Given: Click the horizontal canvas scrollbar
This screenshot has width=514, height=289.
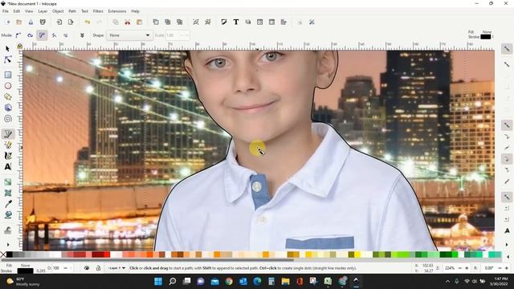Looking at the screenshot, I should tap(148, 260).
